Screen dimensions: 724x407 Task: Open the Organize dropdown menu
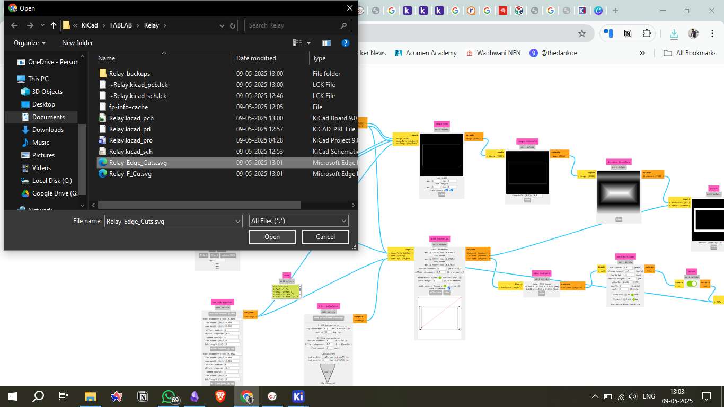pos(30,43)
